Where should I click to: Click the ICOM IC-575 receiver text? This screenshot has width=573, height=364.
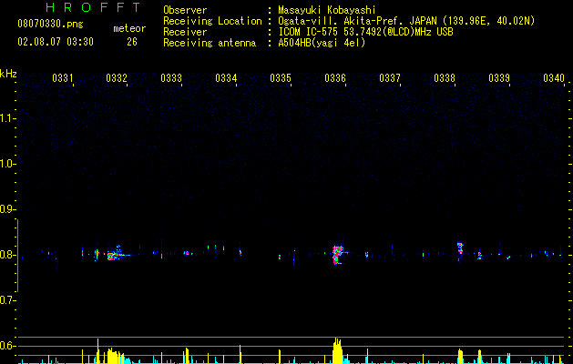point(365,32)
